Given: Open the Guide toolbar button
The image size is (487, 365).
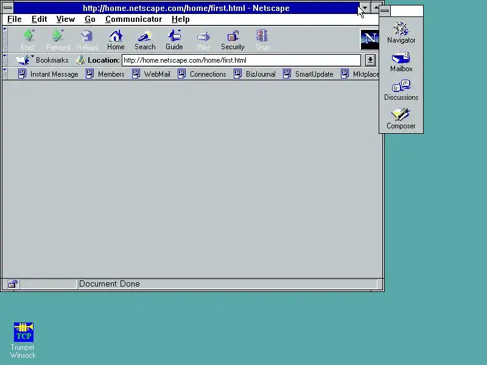Looking at the screenshot, I should click(x=174, y=40).
